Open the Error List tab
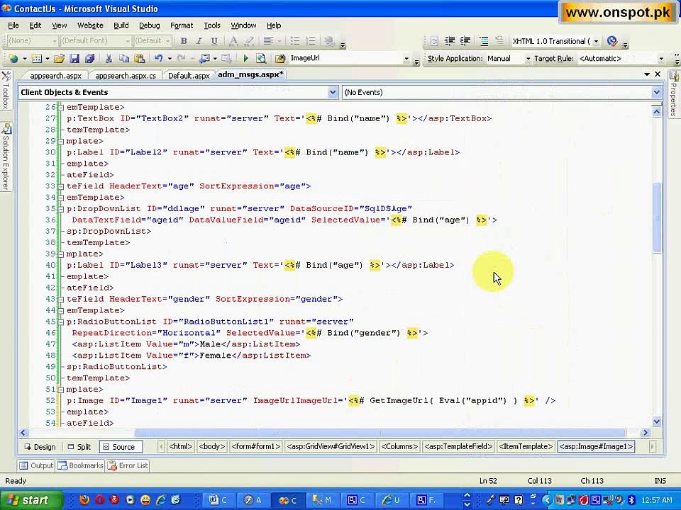681x510 pixels. coord(128,465)
